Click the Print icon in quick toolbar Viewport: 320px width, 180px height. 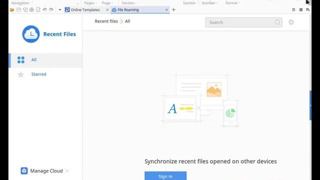[x=31, y=10]
